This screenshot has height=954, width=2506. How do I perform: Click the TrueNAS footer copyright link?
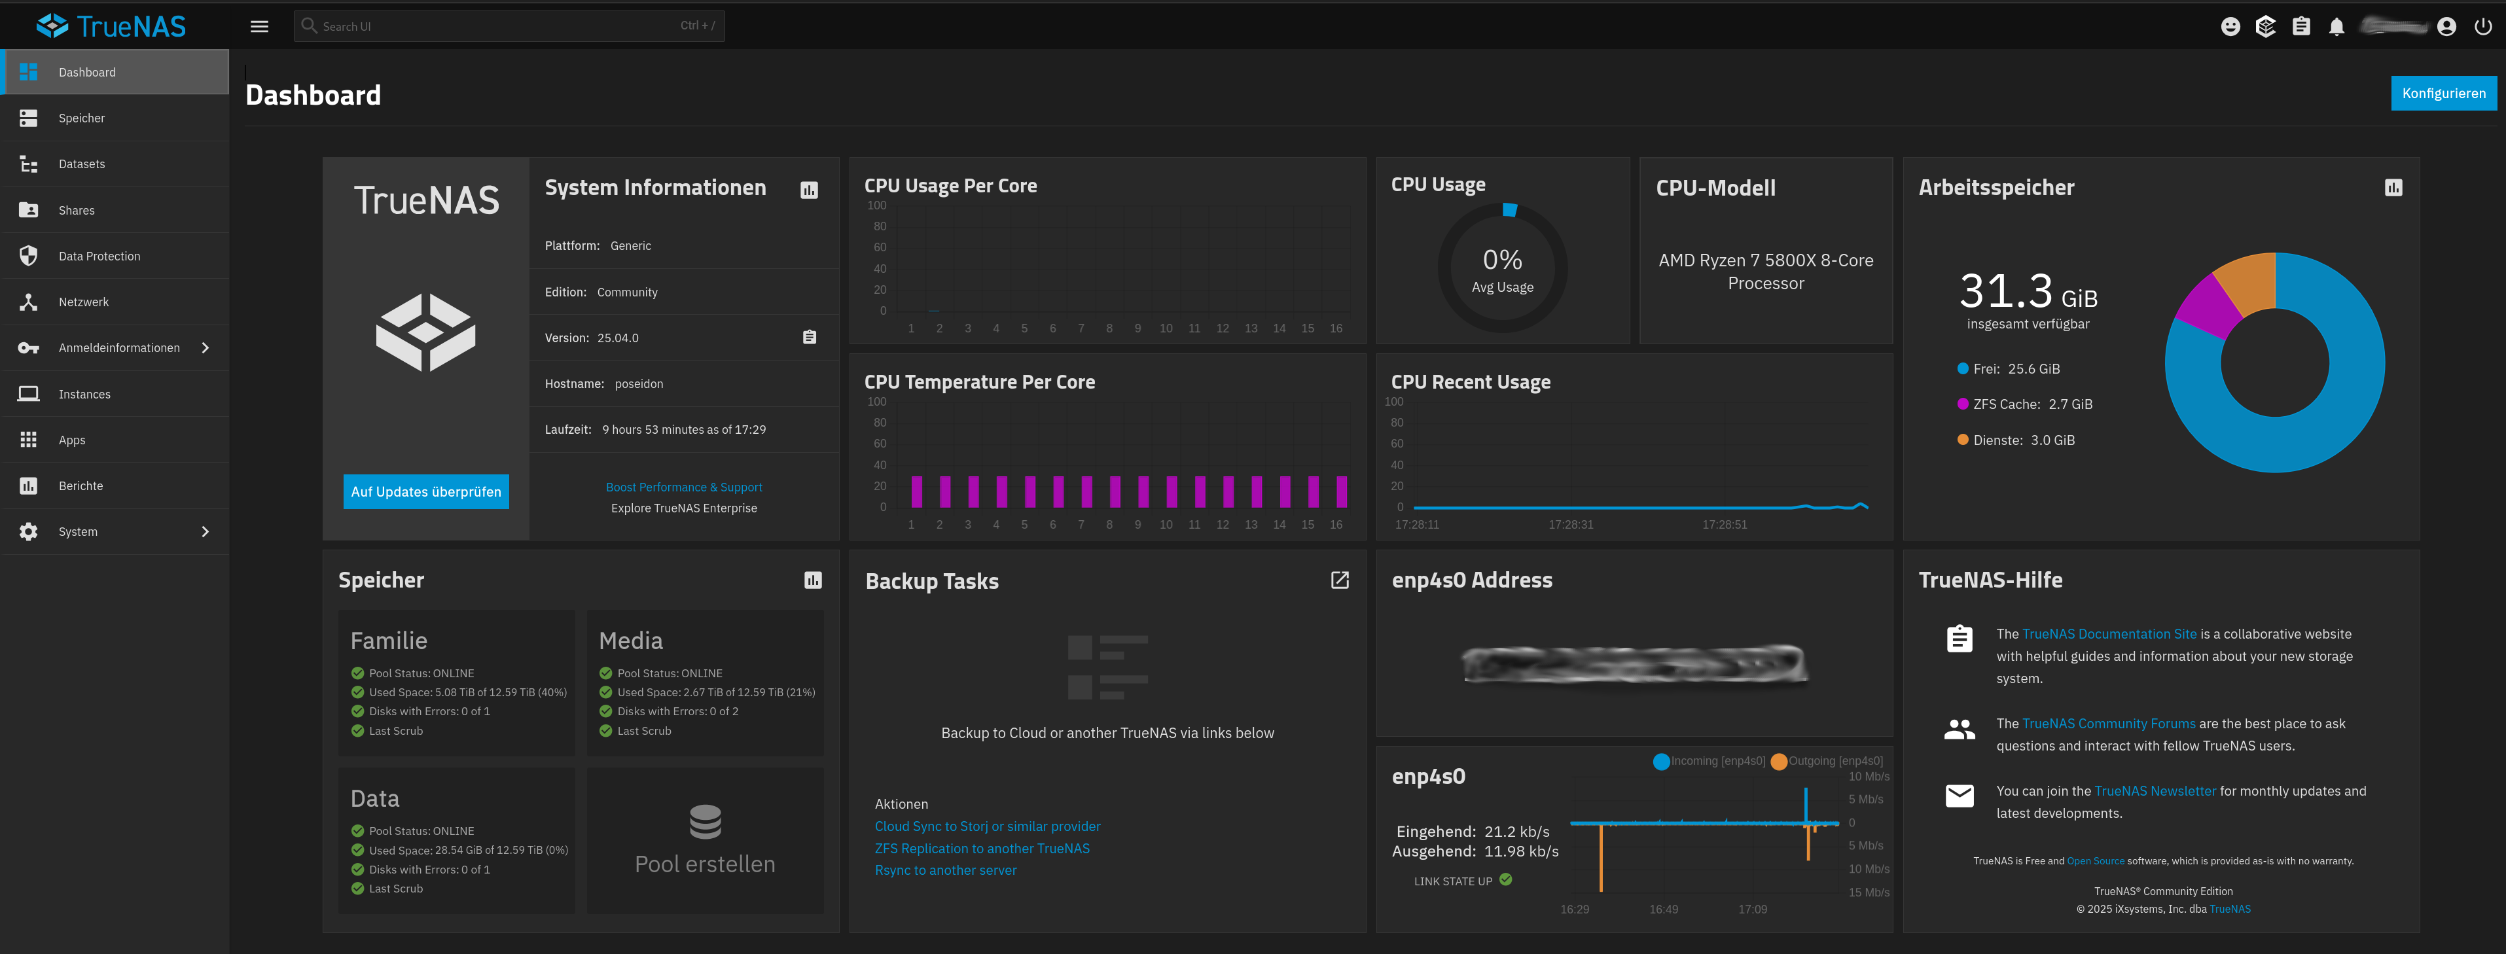click(x=2230, y=910)
